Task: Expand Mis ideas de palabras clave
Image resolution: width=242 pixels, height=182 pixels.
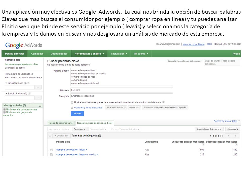Action: coord(5,109)
